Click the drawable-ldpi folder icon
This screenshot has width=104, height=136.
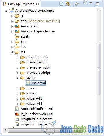[22, 63]
